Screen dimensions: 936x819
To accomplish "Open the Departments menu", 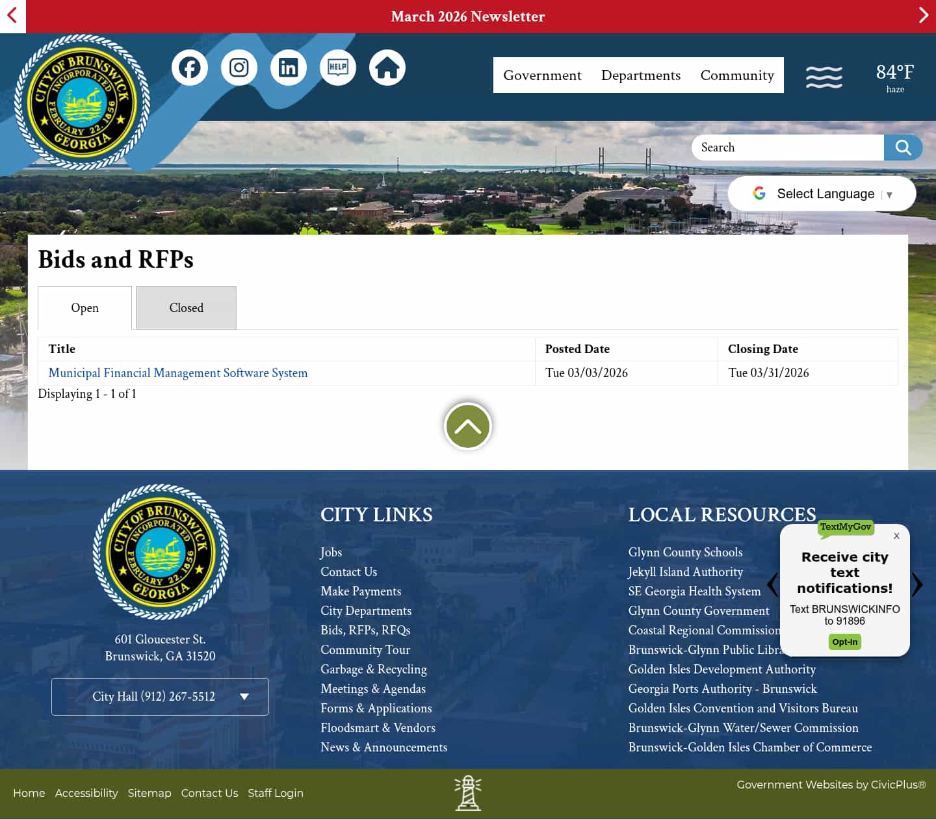I will point(640,75).
